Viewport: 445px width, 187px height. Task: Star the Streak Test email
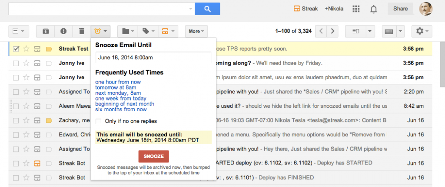pyautogui.click(x=26, y=49)
